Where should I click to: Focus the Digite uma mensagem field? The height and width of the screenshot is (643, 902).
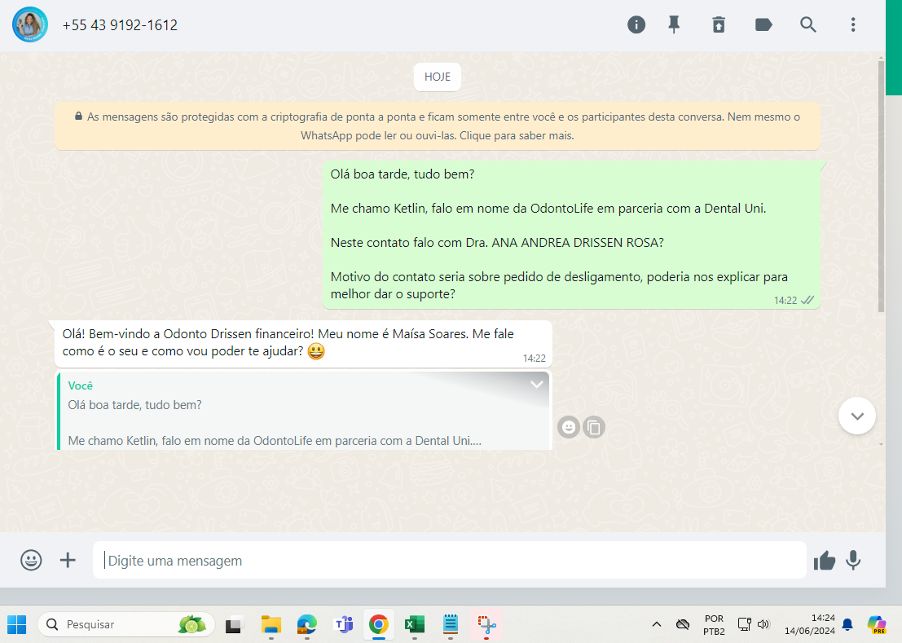[x=449, y=560]
